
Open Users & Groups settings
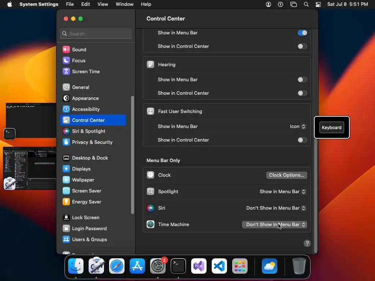93,240
